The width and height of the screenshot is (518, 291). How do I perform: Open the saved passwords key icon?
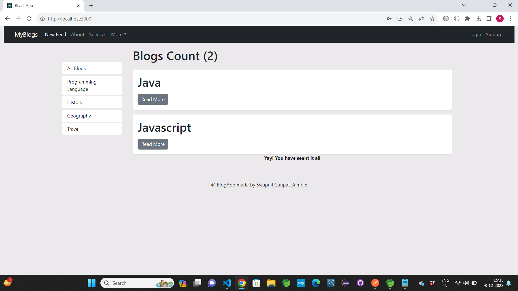click(x=389, y=19)
